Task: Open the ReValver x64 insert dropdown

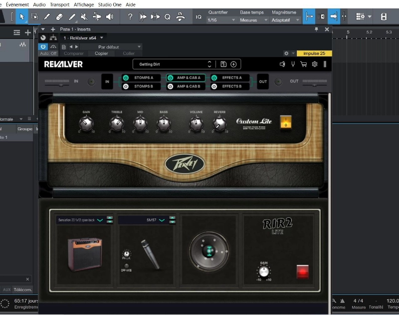Action: (x=83, y=37)
